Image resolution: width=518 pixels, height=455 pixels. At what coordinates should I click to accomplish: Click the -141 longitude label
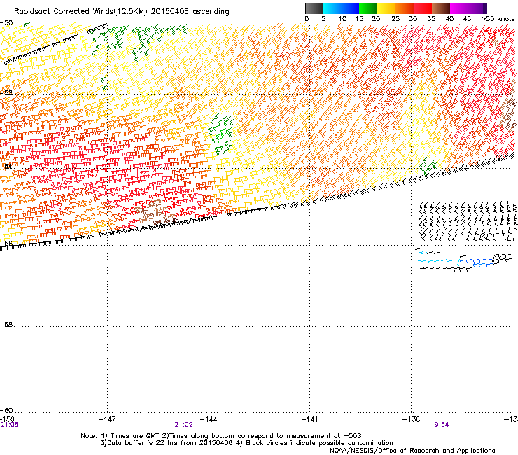[x=310, y=419]
